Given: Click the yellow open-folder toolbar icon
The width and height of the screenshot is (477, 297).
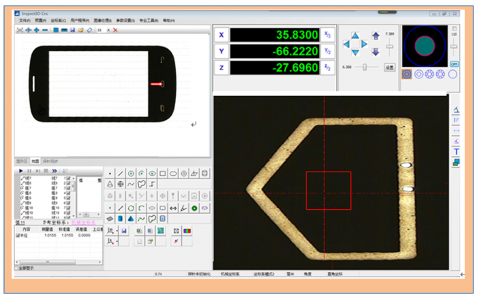Looking at the screenshot, I should point(80,30).
